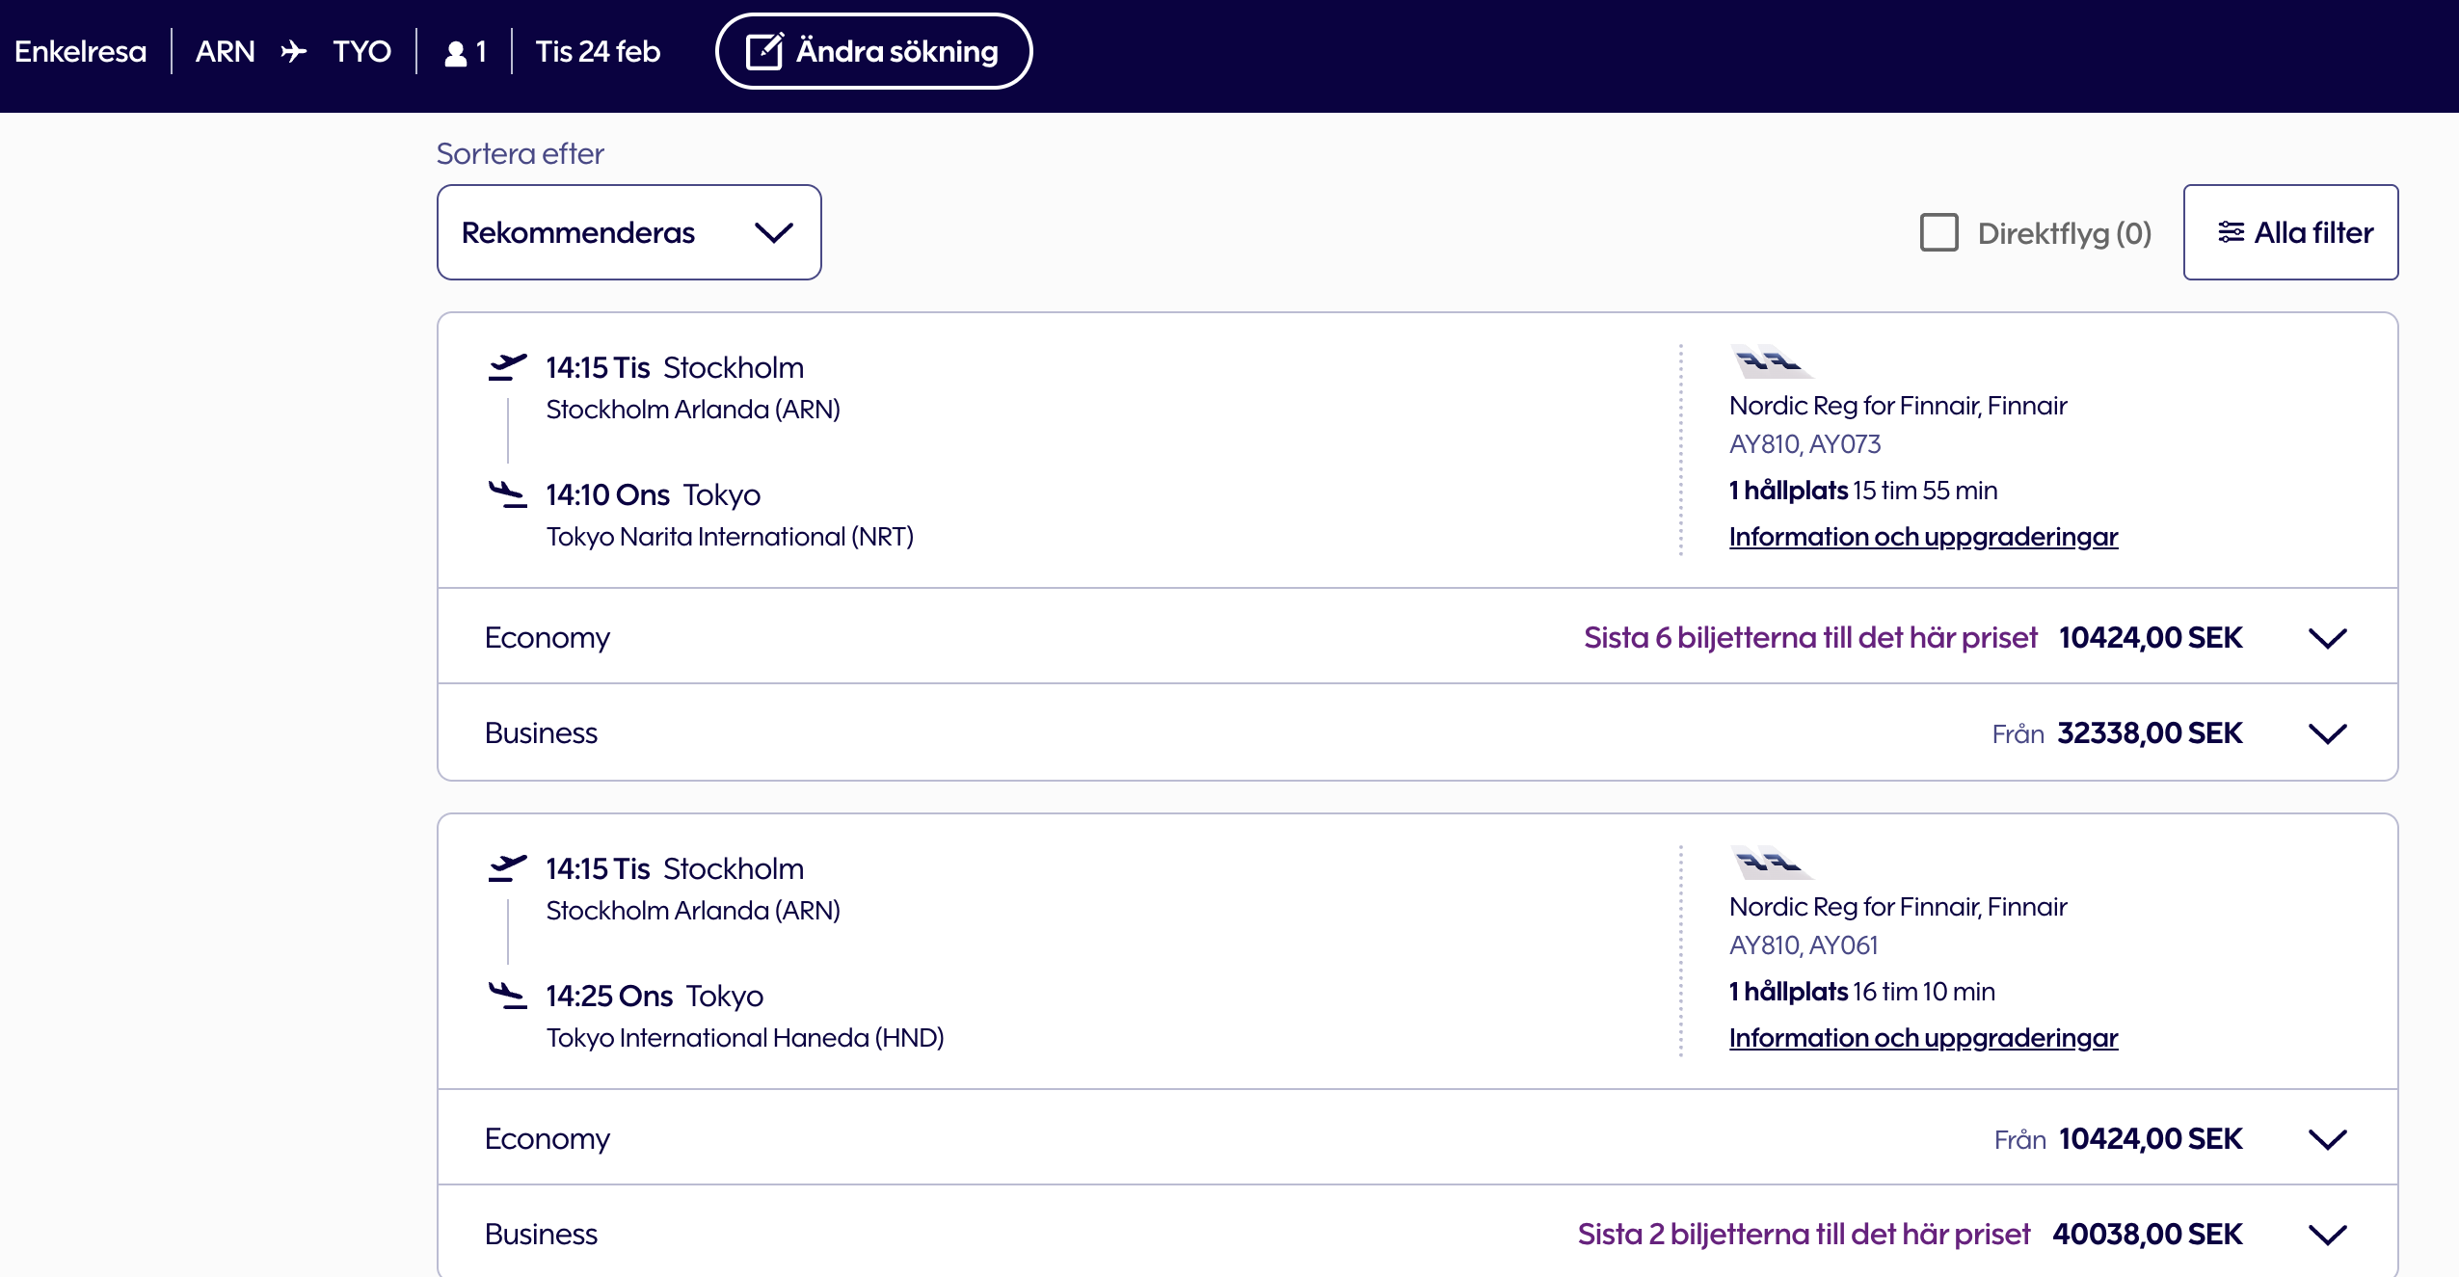
Task: Click the passenger person icon in header
Action: [455, 53]
